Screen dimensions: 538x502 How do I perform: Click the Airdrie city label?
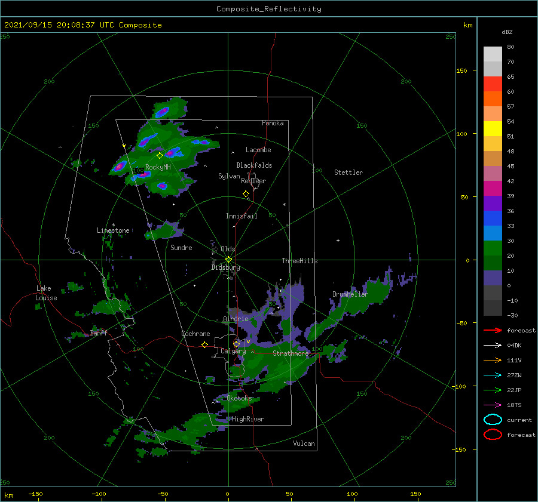pos(236,319)
